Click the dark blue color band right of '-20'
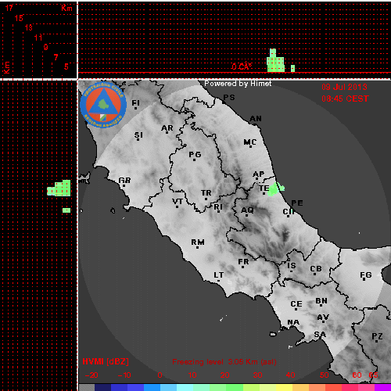This screenshot has width=391, height=391. [102, 387]
